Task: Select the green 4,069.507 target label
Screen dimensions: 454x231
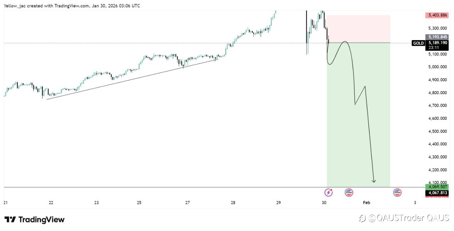Action: (437, 187)
